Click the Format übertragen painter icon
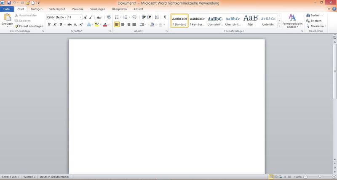 pyautogui.click(x=17, y=26)
